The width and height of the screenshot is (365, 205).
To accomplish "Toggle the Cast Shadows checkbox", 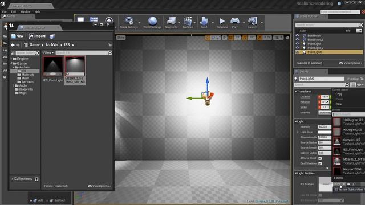I will (x=320, y=163).
